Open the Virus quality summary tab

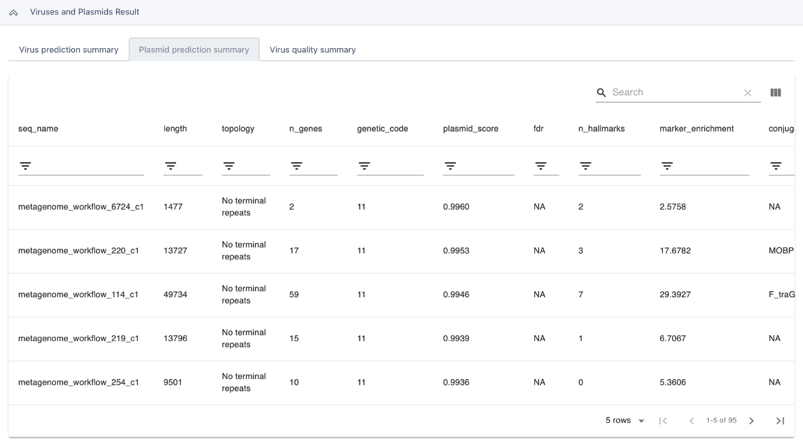click(313, 50)
